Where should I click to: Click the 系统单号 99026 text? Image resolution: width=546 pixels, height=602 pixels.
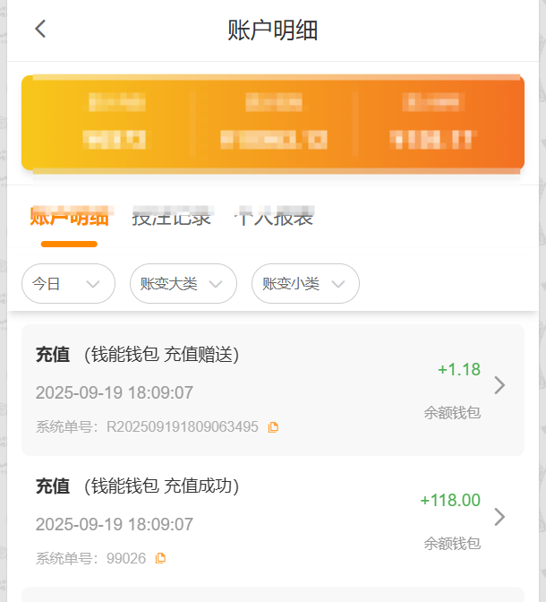tap(90, 558)
